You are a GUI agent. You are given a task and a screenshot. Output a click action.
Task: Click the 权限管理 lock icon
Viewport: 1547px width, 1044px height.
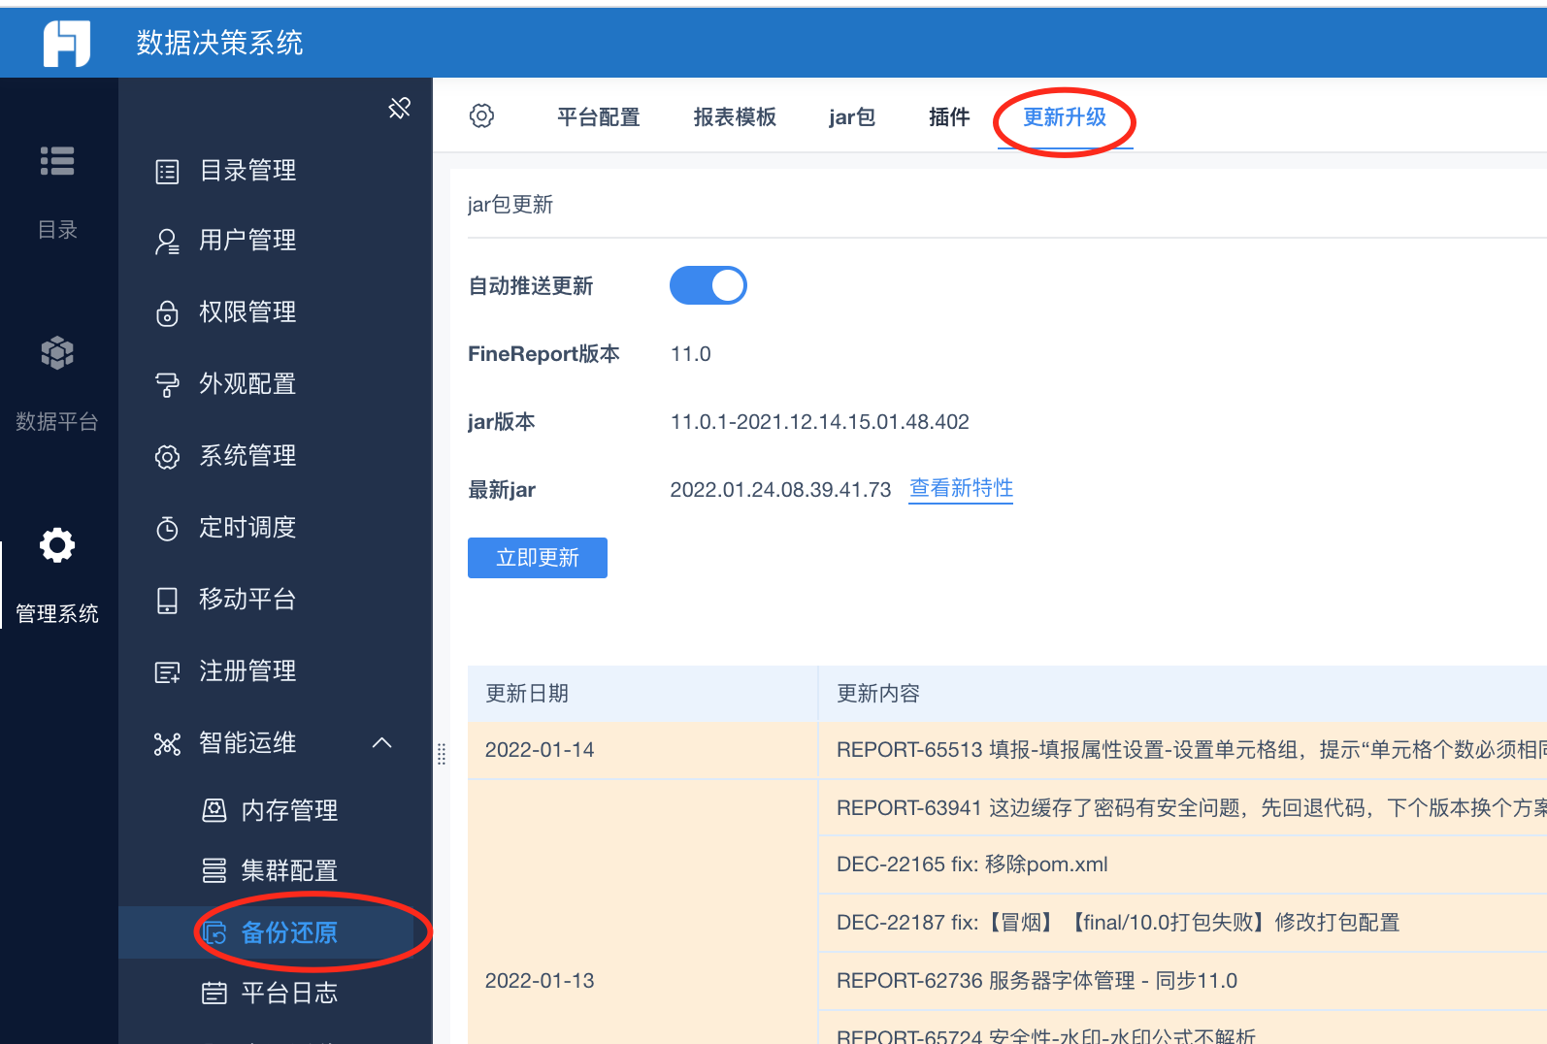pos(167,313)
